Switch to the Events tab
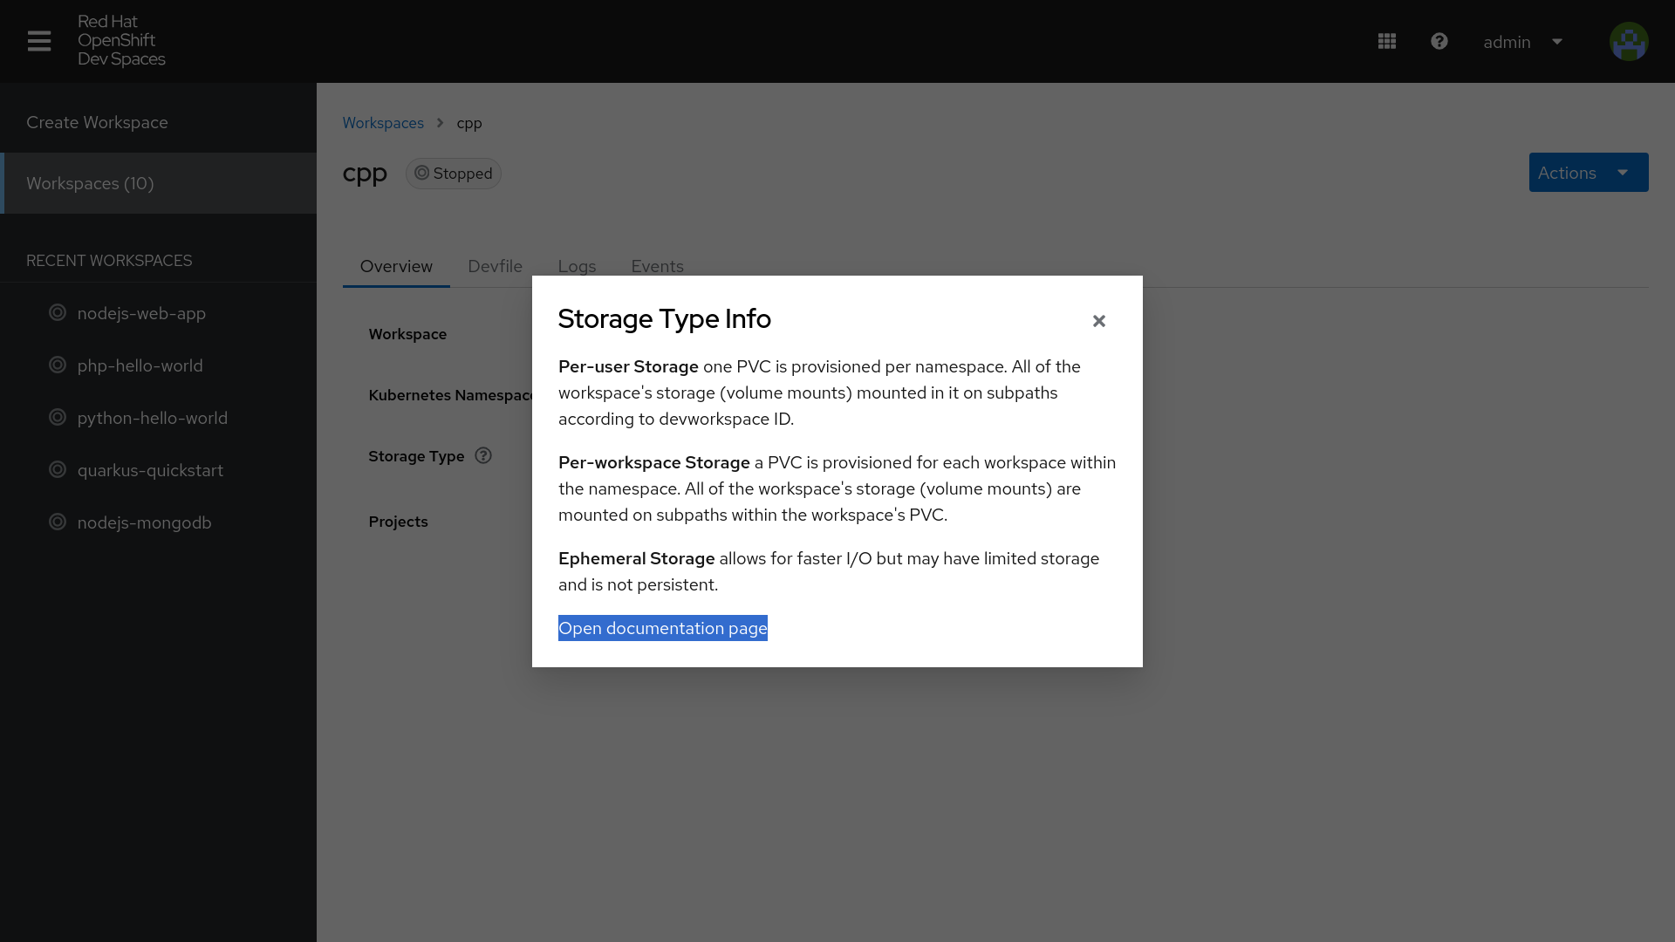Viewport: 1675px width, 942px height. [657, 266]
